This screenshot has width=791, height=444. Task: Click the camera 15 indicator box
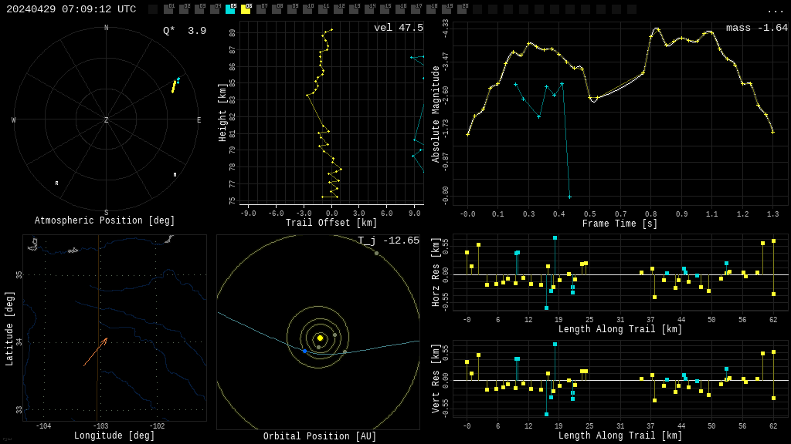(x=385, y=9)
